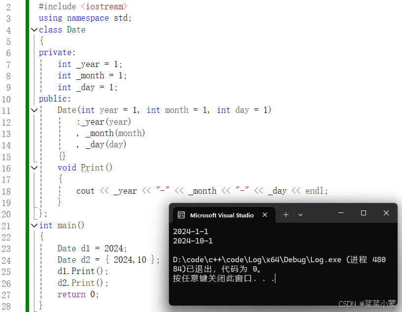Viewport: 402px width, 312px height.
Task: Open console new tab dropdown arrow
Action: click(301, 215)
